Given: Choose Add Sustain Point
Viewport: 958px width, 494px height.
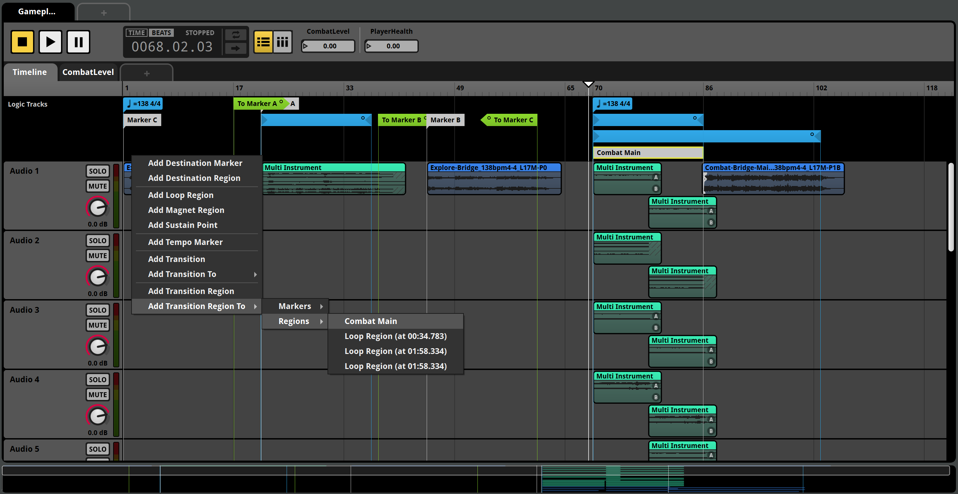Looking at the screenshot, I should (197, 225).
